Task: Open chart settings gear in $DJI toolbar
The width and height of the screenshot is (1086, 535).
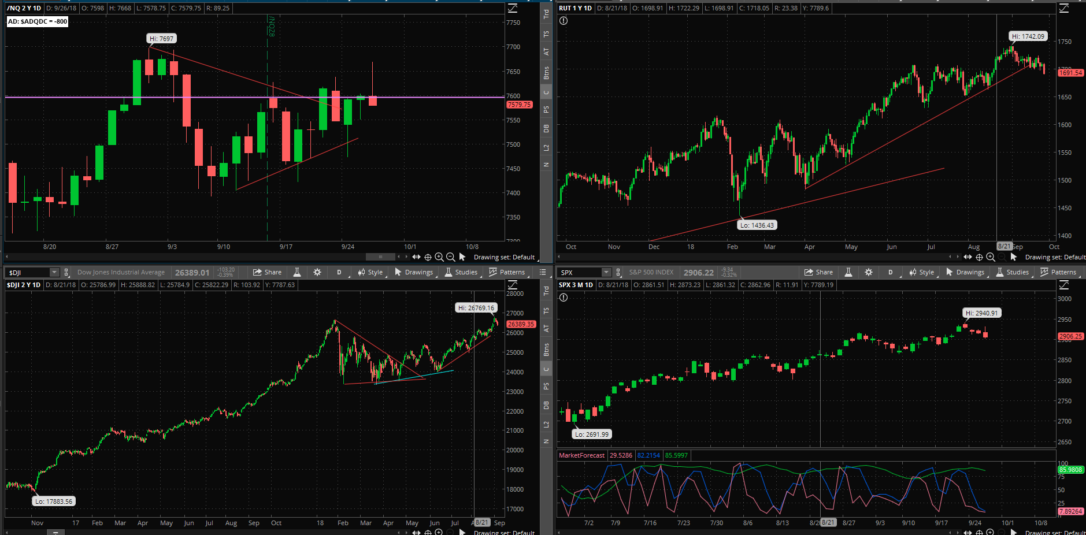Action: pyautogui.click(x=317, y=272)
